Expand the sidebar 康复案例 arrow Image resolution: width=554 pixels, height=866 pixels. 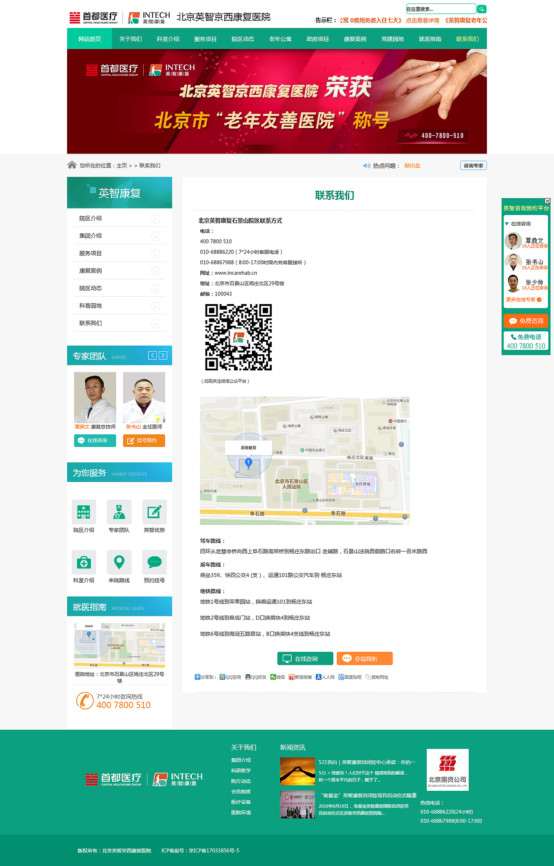point(155,271)
